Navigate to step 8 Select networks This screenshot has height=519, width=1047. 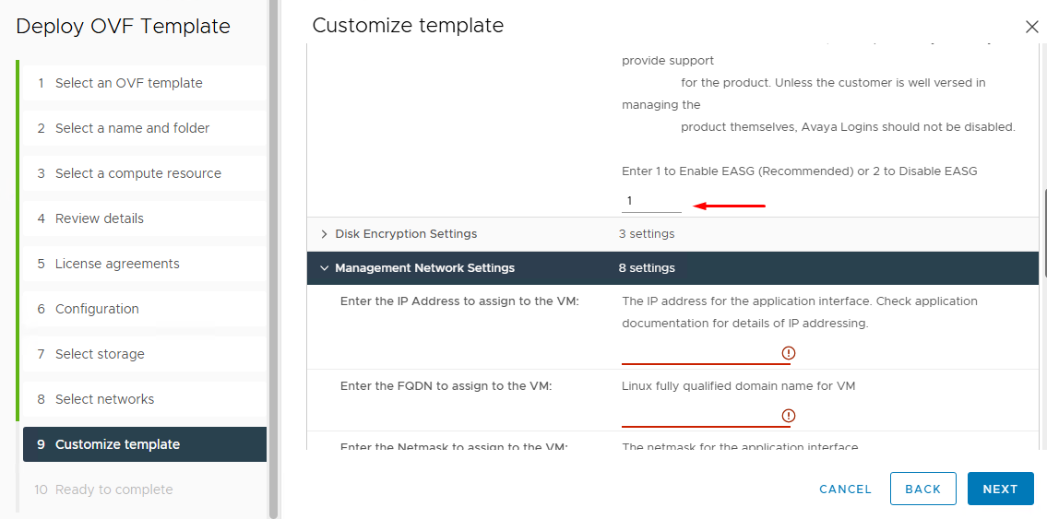click(104, 399)
